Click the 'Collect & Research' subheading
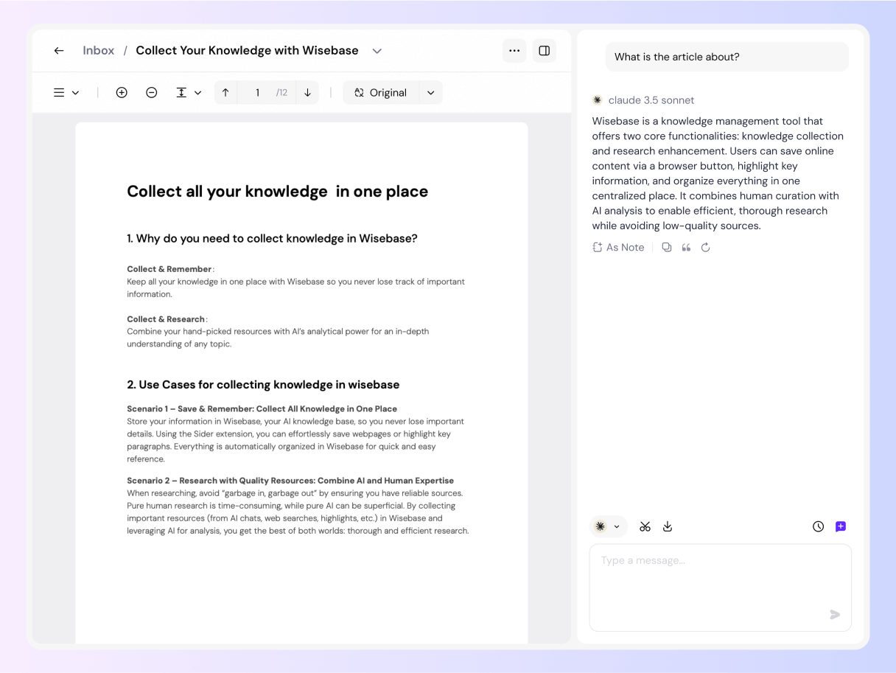896x673 pixels. pyautogui.click(x=166, y=319)
